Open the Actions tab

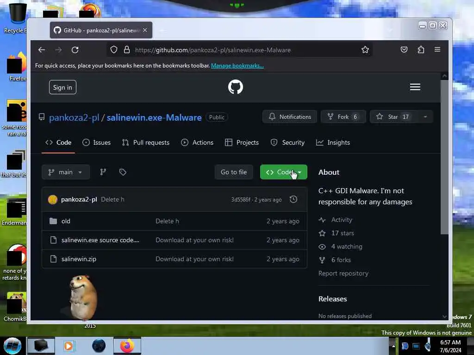197,142
